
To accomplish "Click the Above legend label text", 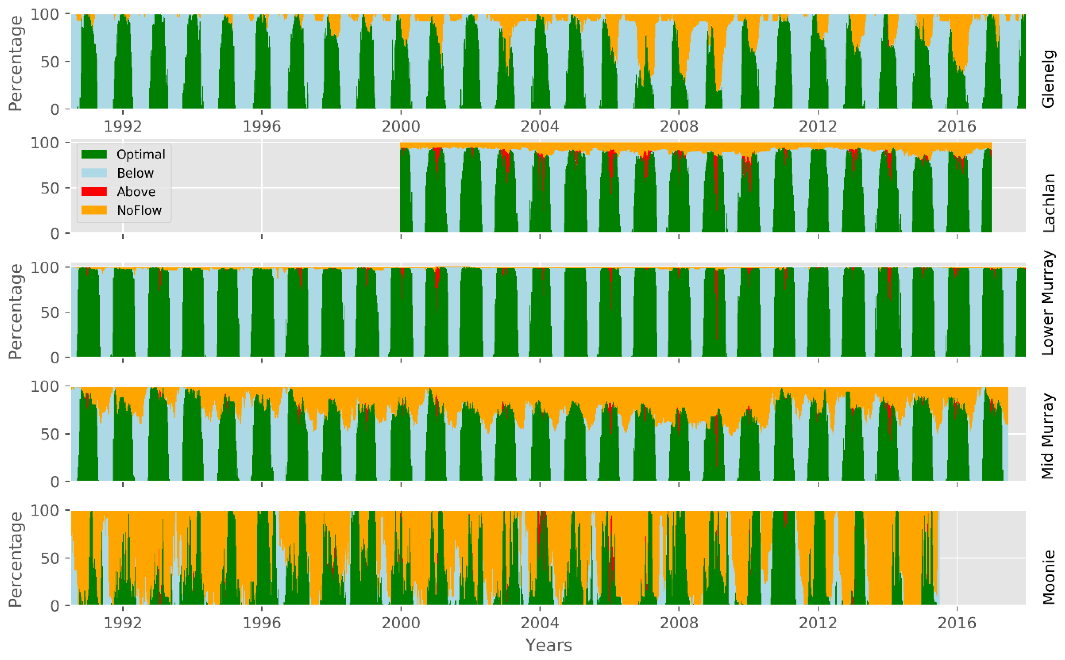I will tap(136, 192).
